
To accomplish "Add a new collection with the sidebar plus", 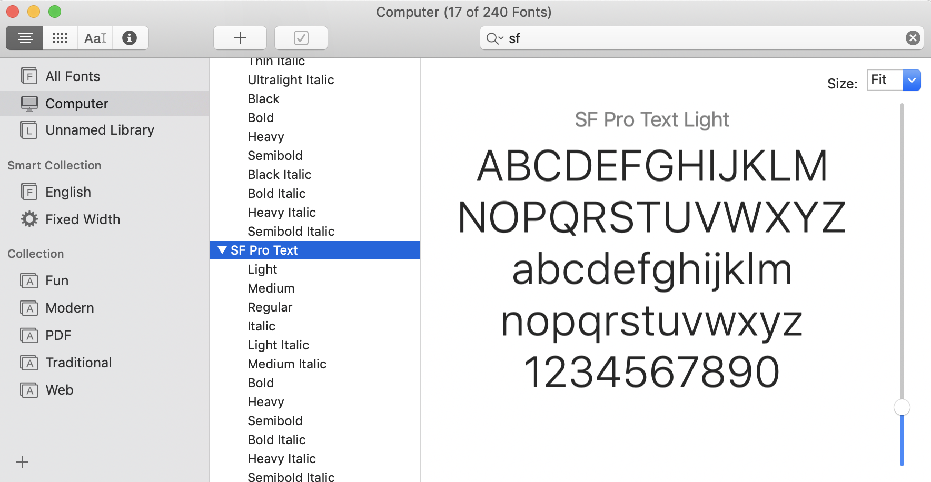I will click(x=22, y=462).
